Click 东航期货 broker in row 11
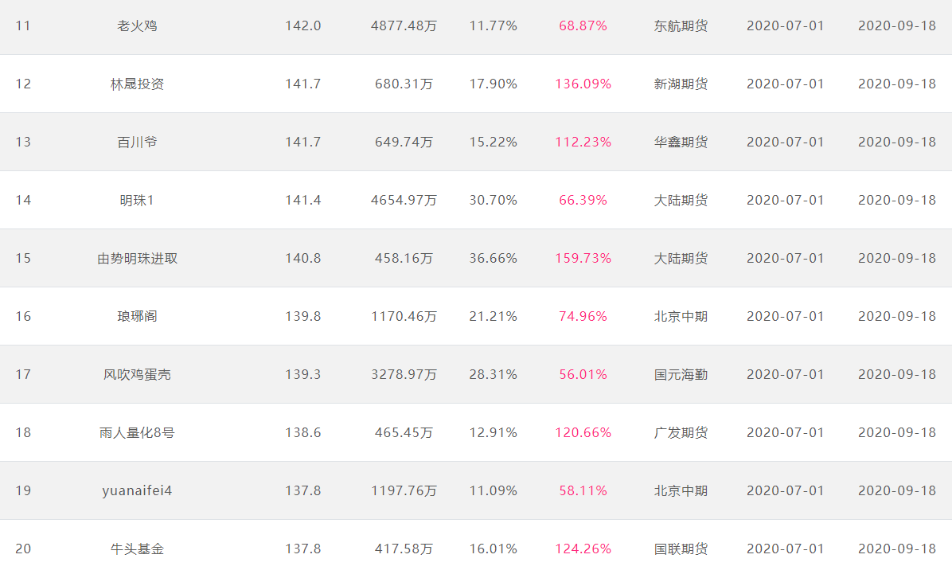The width and height of the screenshot is (952, 574). (681, 26)
